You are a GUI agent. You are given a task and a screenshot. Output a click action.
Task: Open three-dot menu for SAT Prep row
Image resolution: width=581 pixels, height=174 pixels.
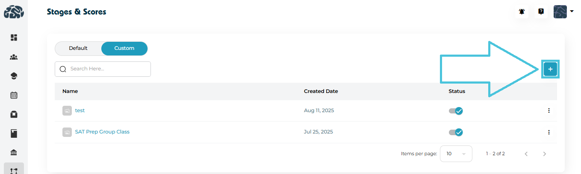(x=549, y=132)
